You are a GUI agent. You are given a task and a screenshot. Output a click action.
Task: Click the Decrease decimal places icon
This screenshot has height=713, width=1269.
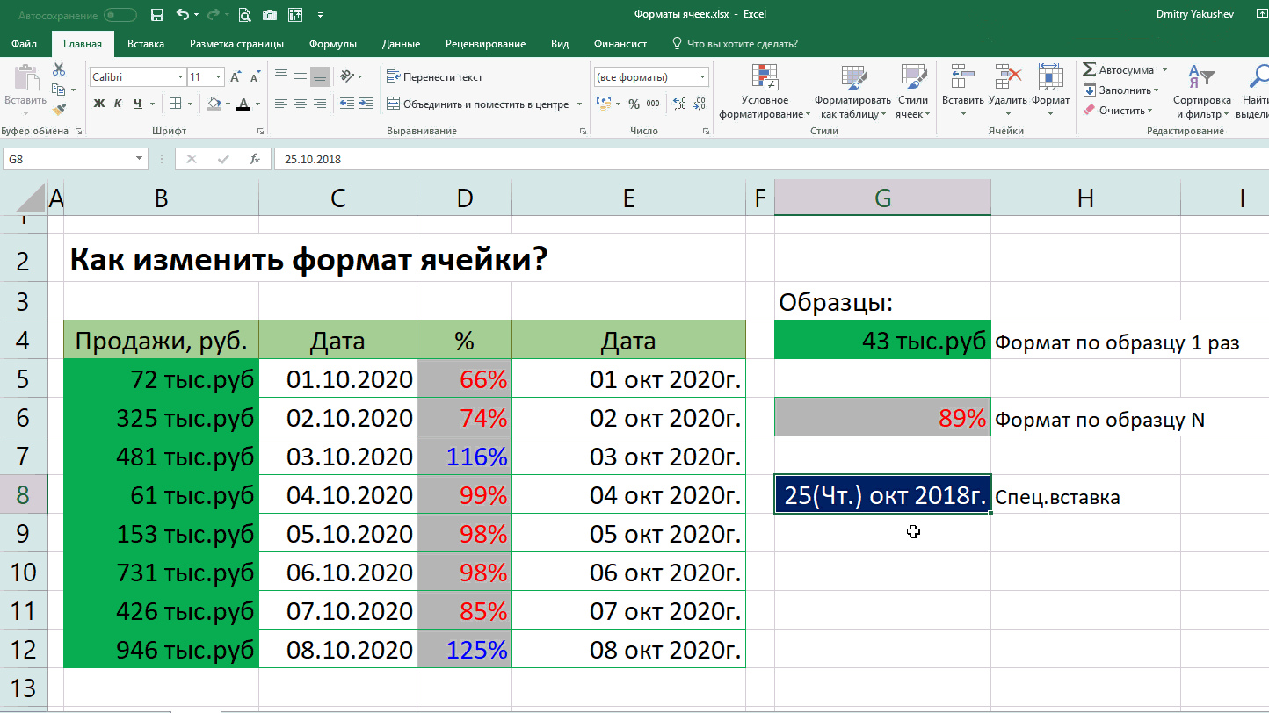pos(700,104)
